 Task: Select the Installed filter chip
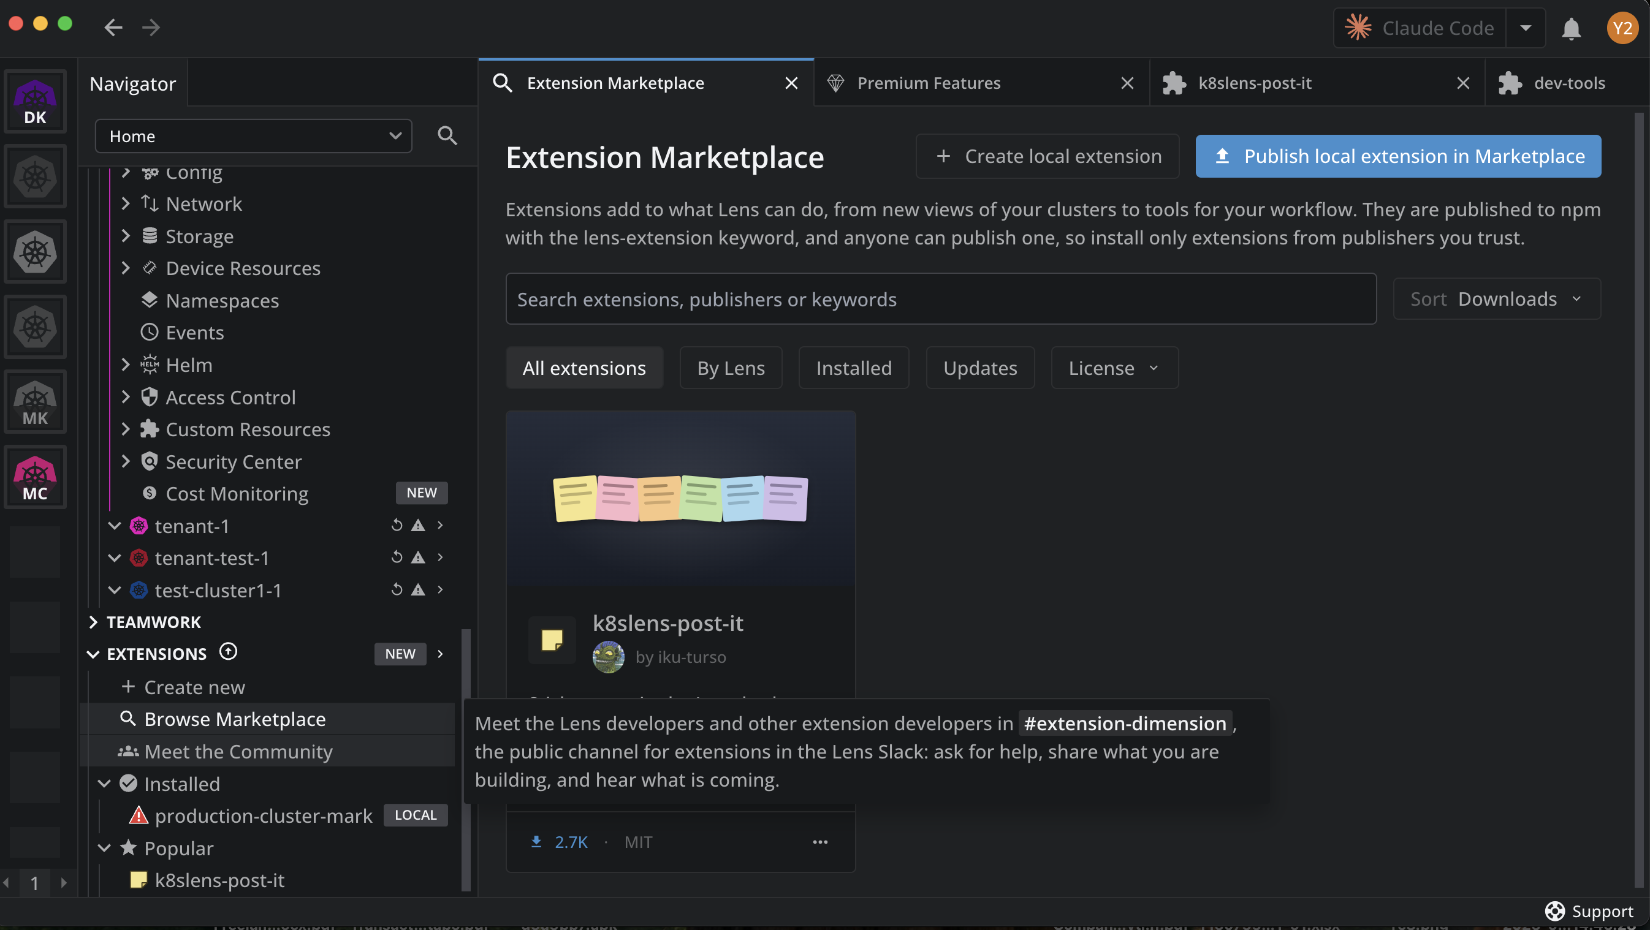click(854, 368)
